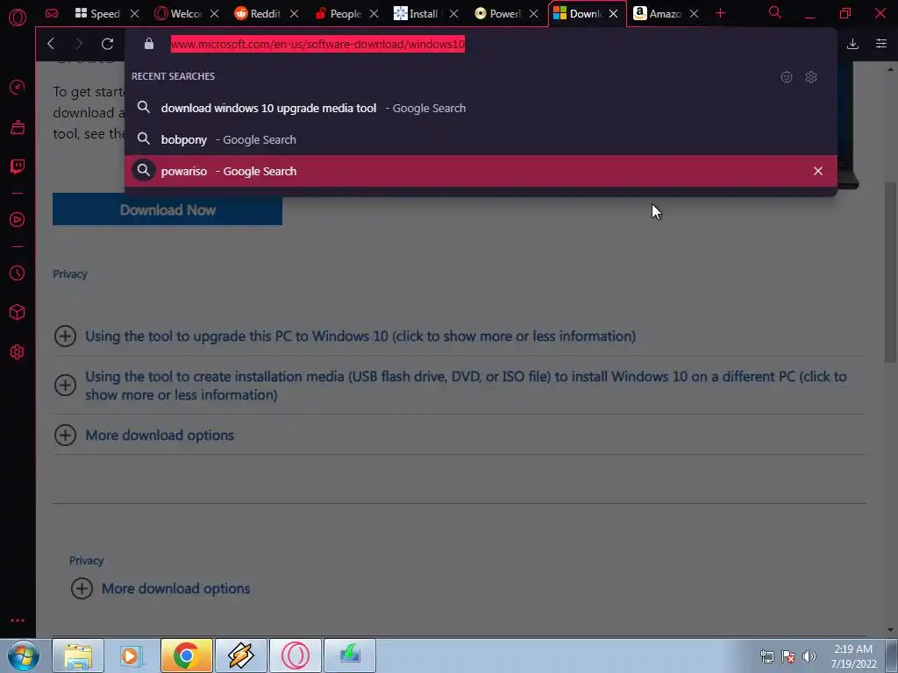Screen dimensions: 898x673
Task: Open suggestion settings gear icon
Action: (x=811, y=77)
